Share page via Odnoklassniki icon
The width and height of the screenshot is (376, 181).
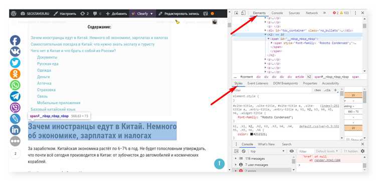pos(15,74)
